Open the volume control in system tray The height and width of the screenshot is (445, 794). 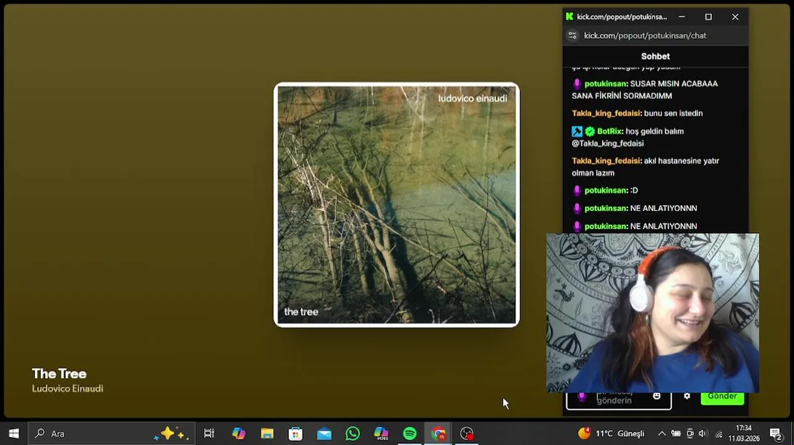coord(702,434)
